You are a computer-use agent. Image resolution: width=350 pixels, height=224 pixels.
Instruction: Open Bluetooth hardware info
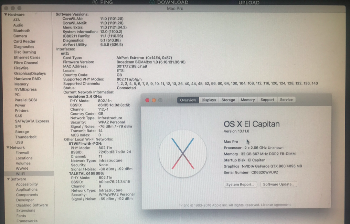[x=22, y=31]
